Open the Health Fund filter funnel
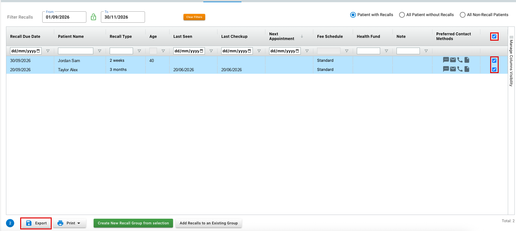This screenshot has width=516, height=231. [386, 51]
